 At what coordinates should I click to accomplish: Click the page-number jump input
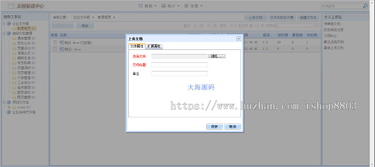[294, 25]
